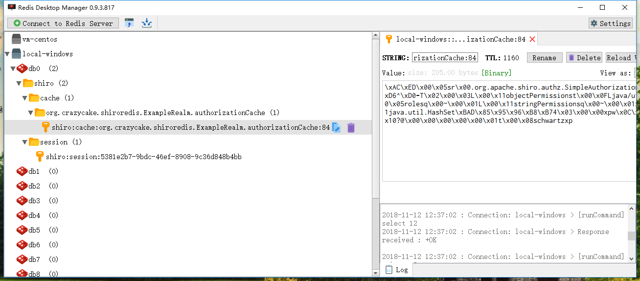
Task: Click trash icon on authorizationCache:84 row
Action: 351,128
